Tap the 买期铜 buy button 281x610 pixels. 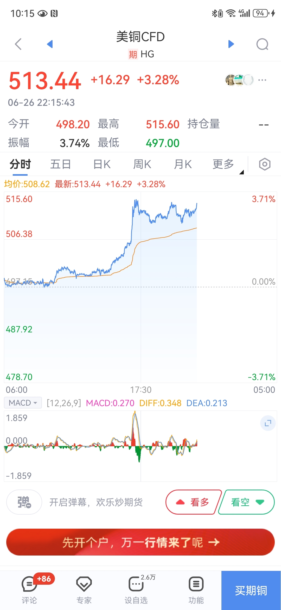pyautogui.click(x=251, y=590)
